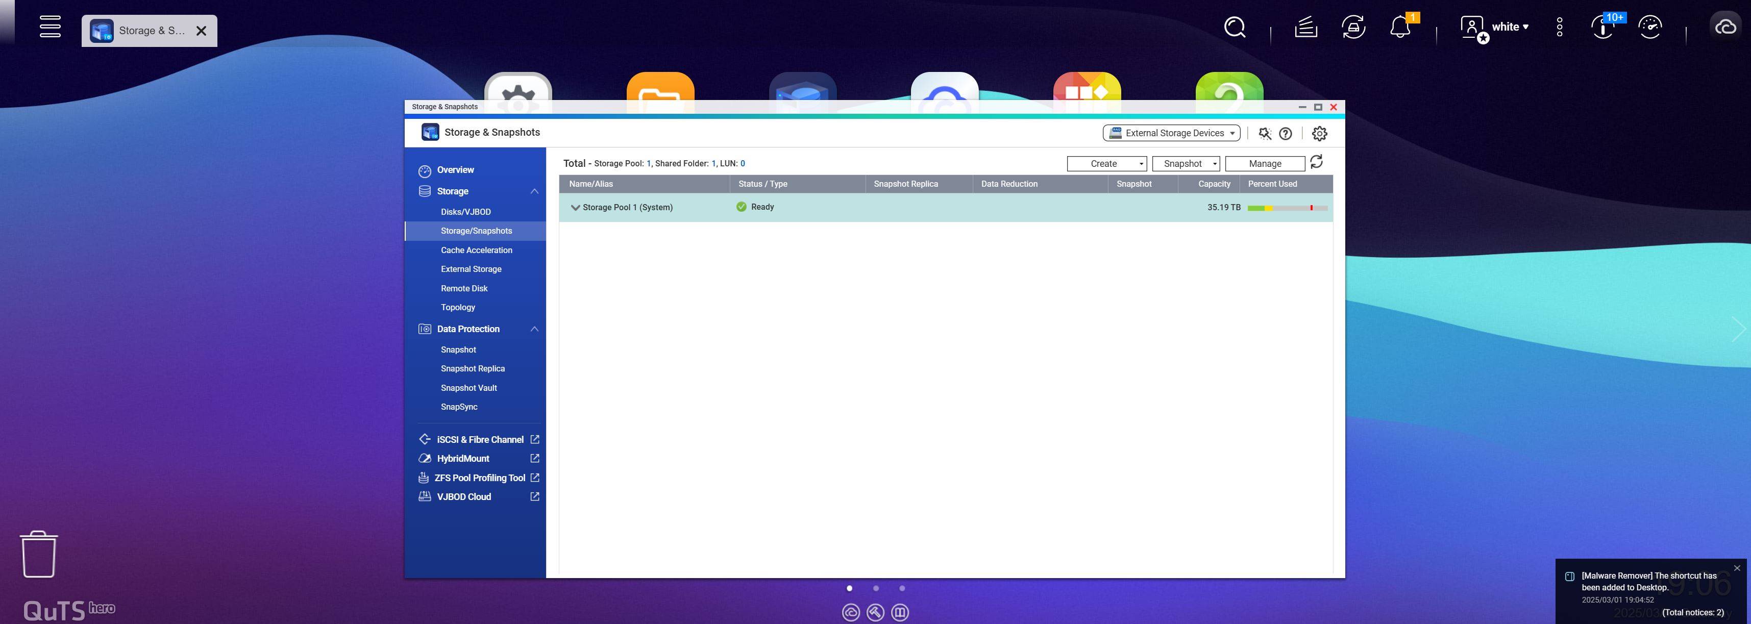Select the Ready status cell
Screen dimensions: 1751x624
(x=755, y=207)
